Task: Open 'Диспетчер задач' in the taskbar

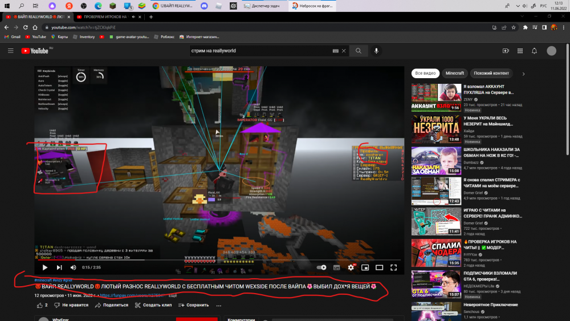Action: click(x=262, y=6)
